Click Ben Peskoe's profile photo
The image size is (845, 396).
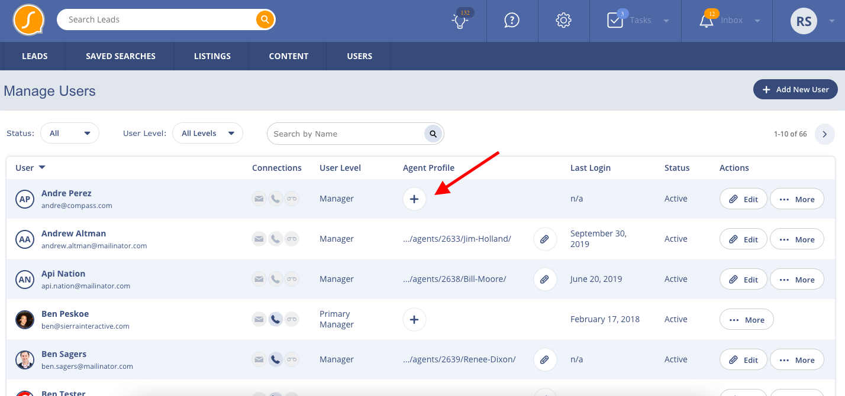pos(25,320)
